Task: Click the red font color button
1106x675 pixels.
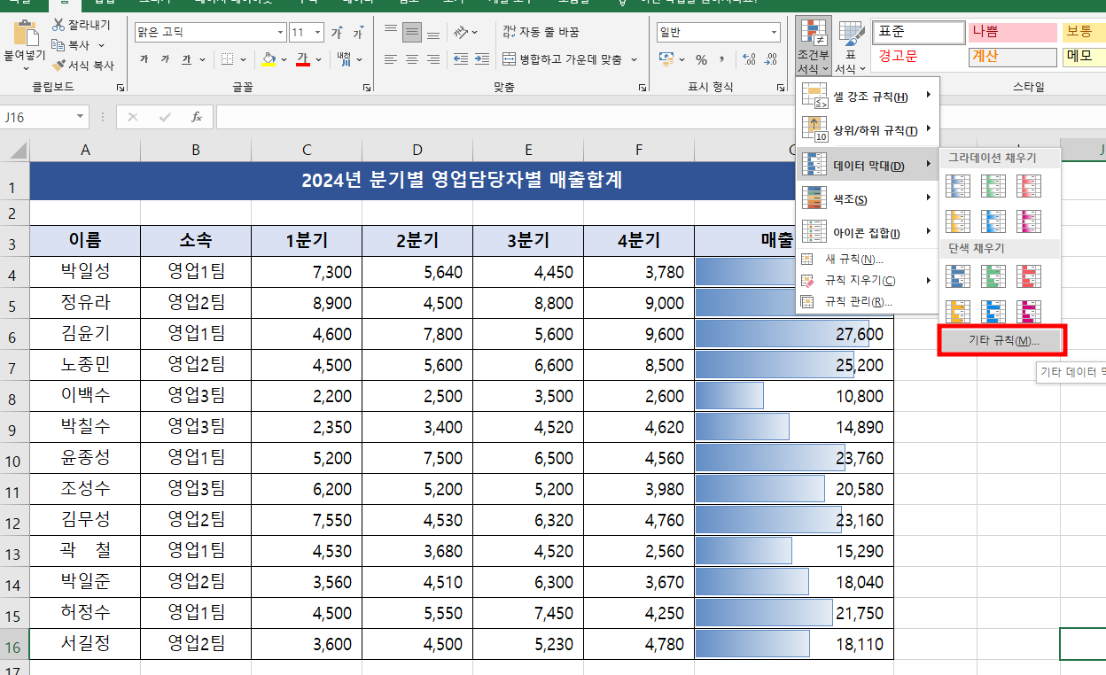Action: 302,59
